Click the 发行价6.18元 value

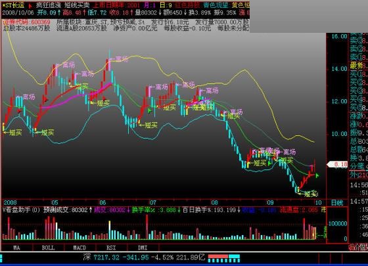pyautogui.click(x=170, y=22)
